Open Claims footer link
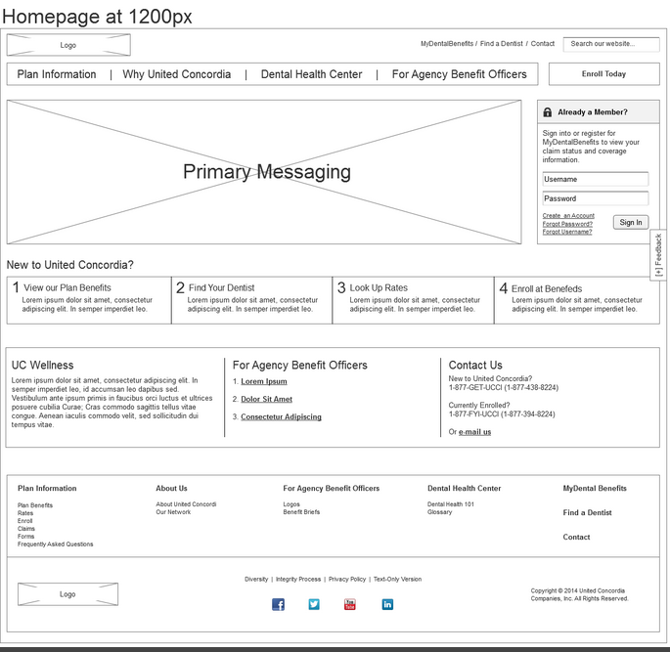The height and width of the screenshot is (652, 670). click(x=26, y=528)
